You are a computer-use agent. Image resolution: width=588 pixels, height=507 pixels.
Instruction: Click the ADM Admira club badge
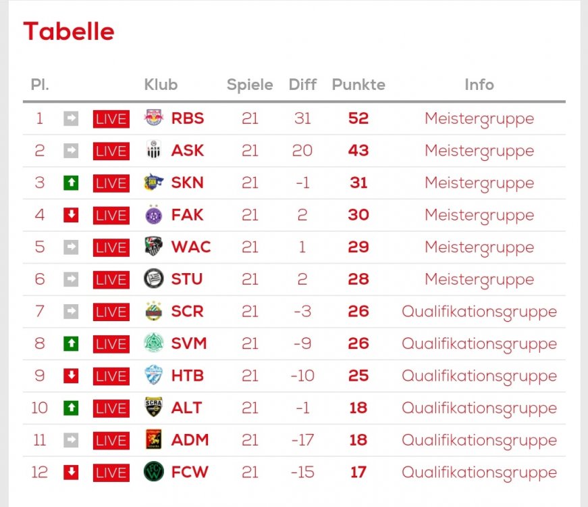(154, 439)
